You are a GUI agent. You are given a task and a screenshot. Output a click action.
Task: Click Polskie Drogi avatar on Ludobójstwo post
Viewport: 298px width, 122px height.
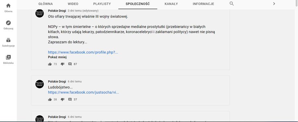pyautogui.click(x=39, y=84)
